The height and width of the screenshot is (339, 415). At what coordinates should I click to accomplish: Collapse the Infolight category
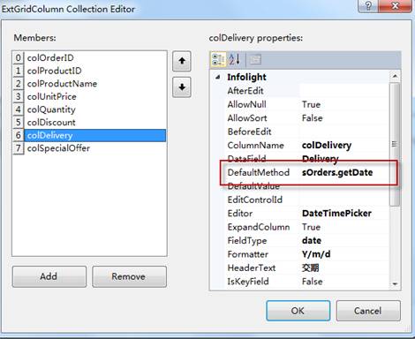[x=217, y=77]
